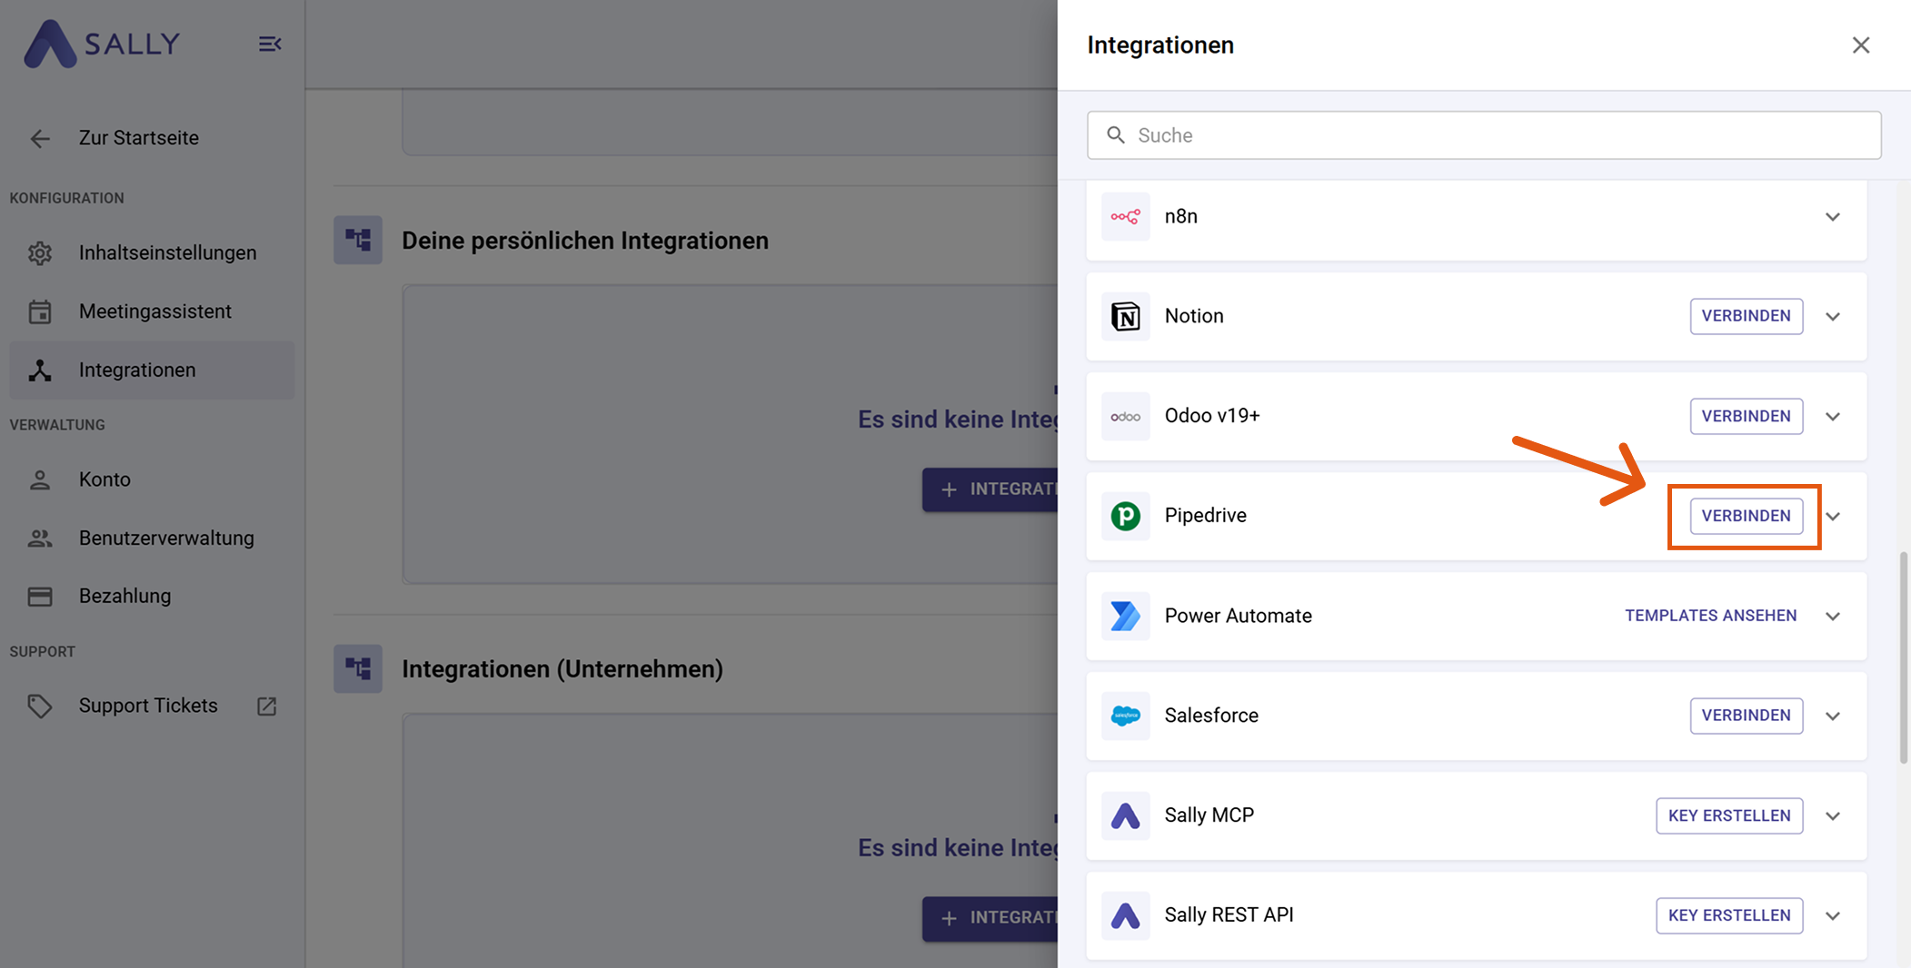Image resolution: width=1911 pixels, height=968 pixels.
Task: Focus the Suche search field
Action: tap(1484, 135)
